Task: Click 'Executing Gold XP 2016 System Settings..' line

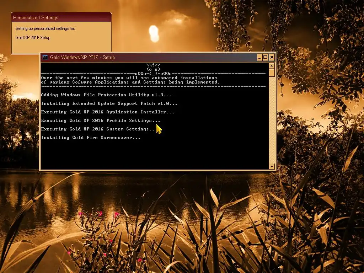Action: [98, 129]
